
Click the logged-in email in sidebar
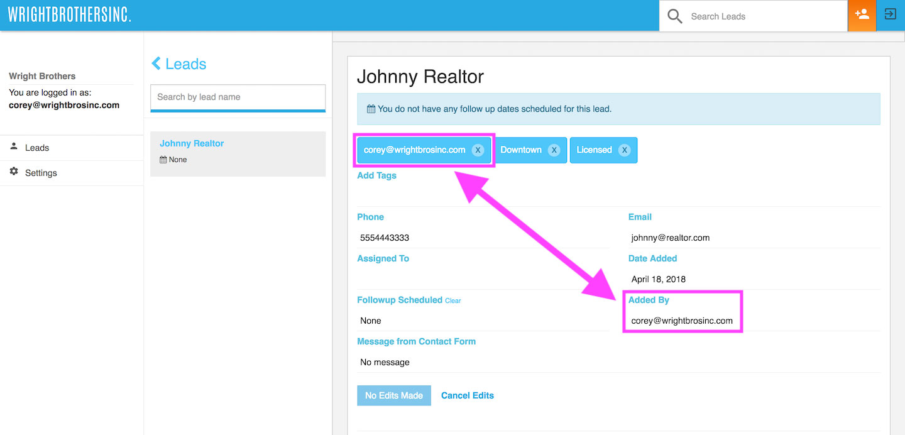(x=64, y=105)
